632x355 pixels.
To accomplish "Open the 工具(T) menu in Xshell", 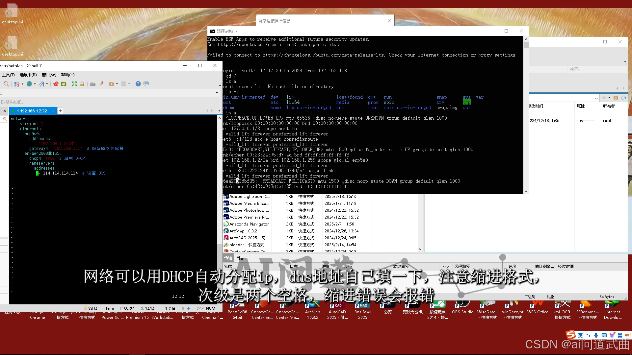I will click(8, 75).
